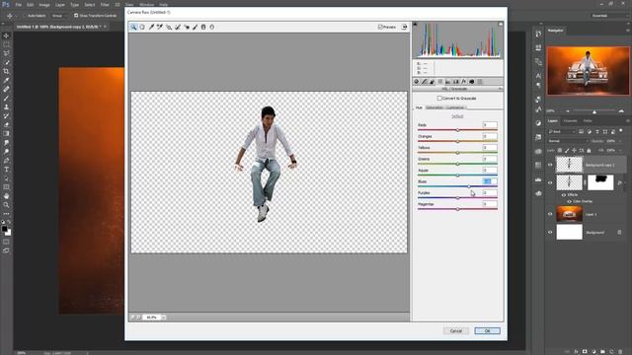The height and width of the screenshot is (355, 632).
Task: Open Camera Raw full screen toggle icon
Action: coord(404,27)
